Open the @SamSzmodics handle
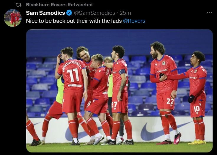217x155 pixels. [x=94, y=13]
